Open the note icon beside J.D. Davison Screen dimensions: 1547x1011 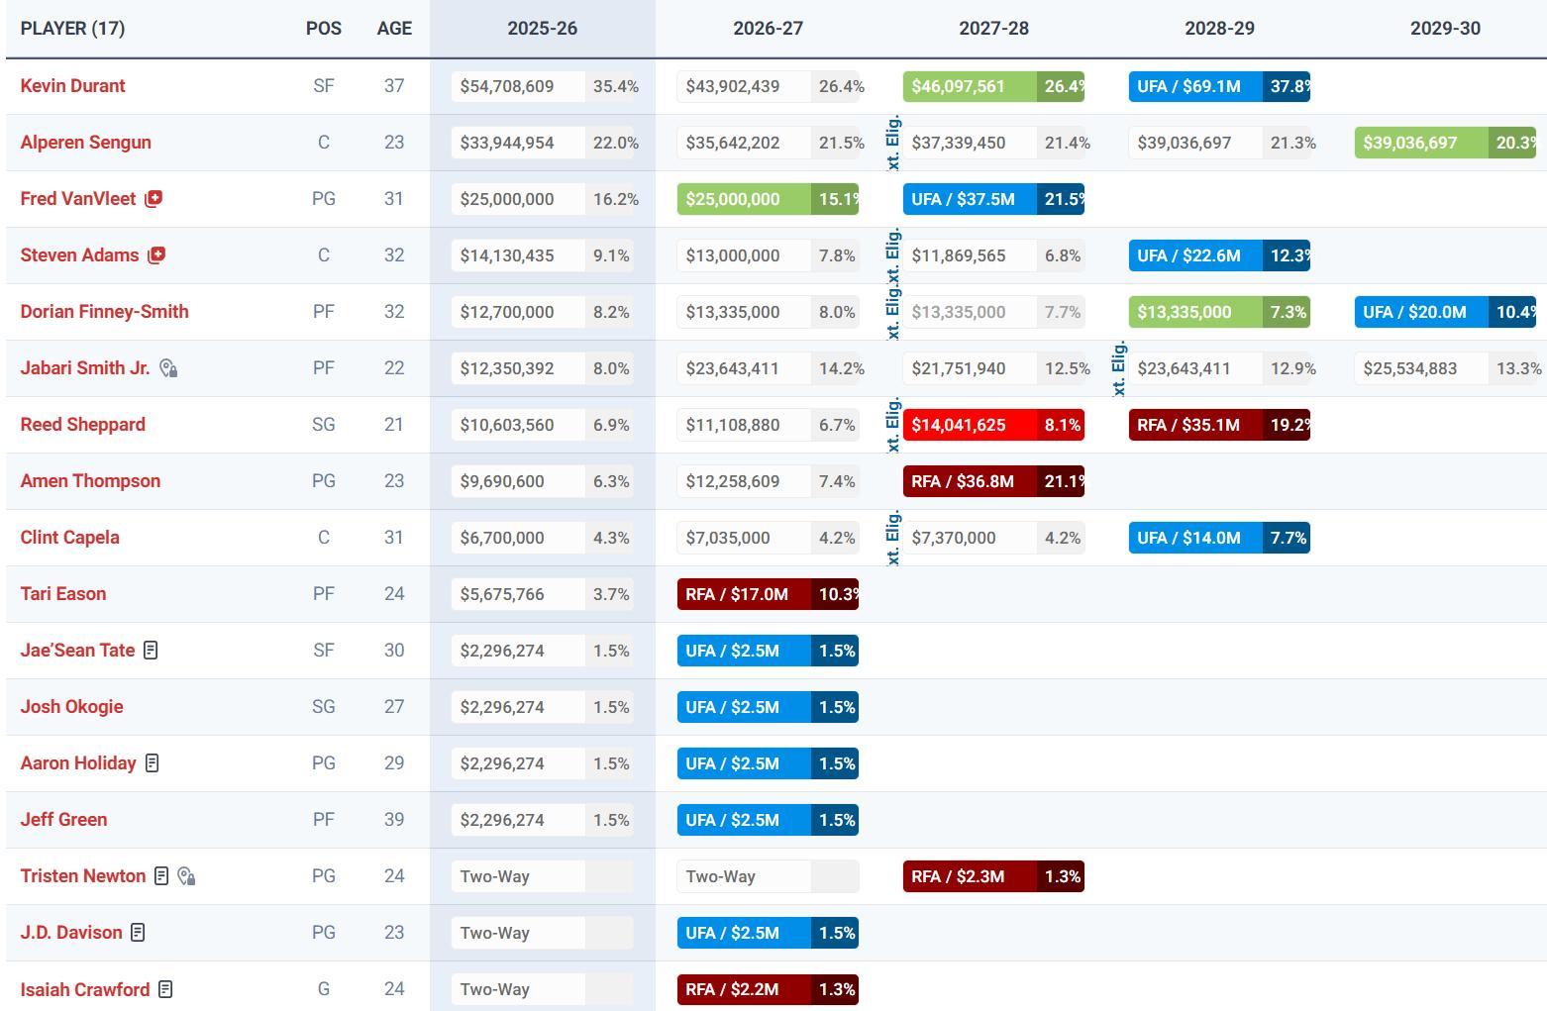[x=138, y=933]
